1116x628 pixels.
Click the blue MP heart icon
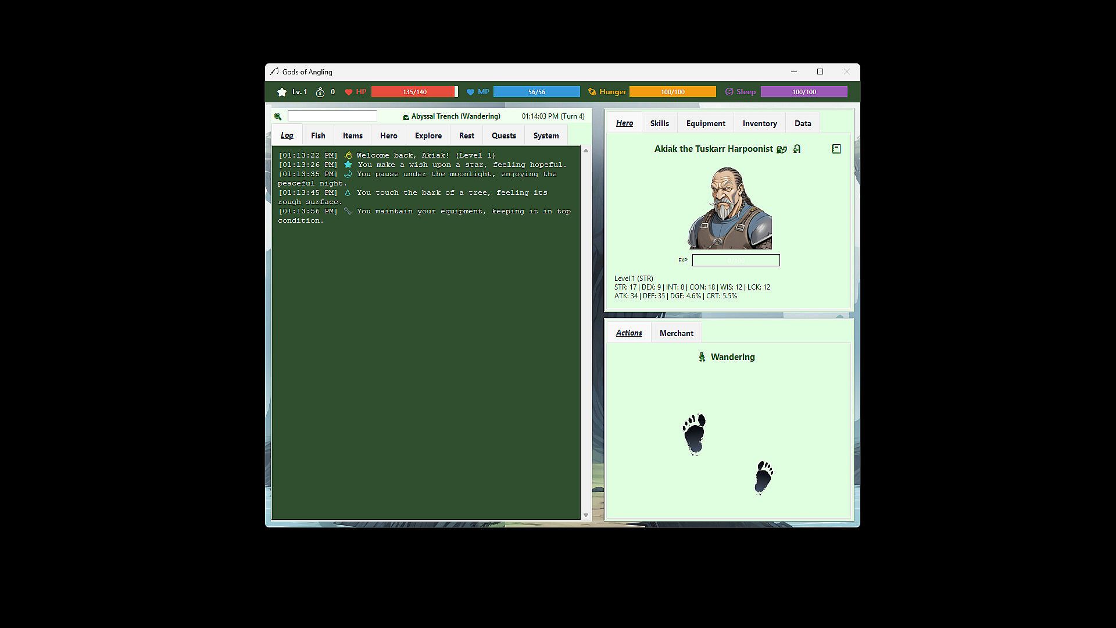click(471, 92)
